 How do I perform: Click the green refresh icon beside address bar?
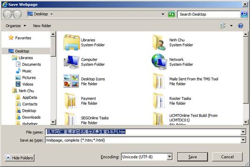tap(172, 14)
